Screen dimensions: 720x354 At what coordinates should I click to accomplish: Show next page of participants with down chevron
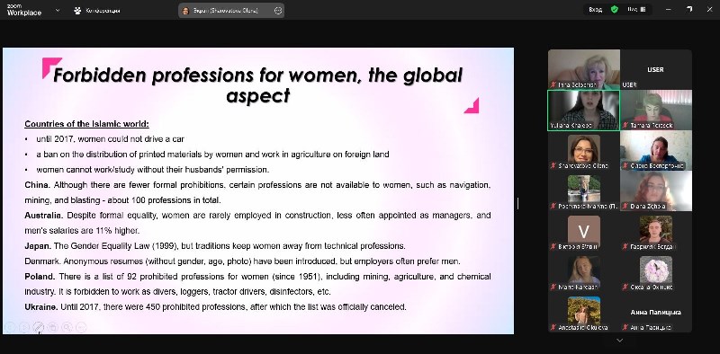click(619, 341)
